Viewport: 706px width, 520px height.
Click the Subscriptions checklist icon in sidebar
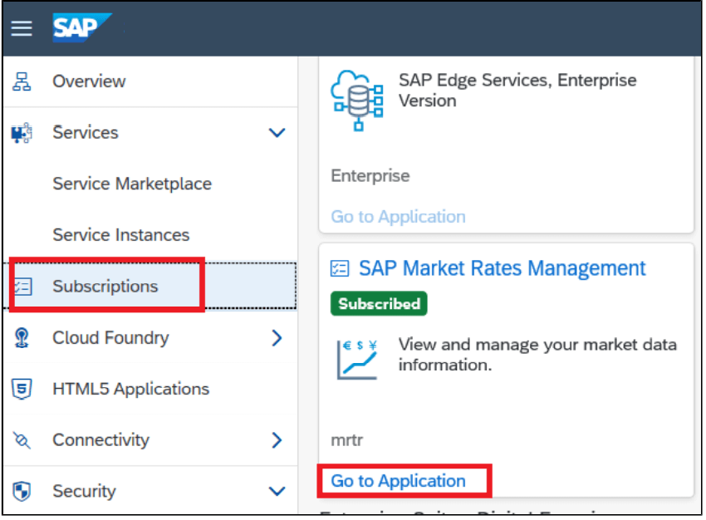coord(22,287)
